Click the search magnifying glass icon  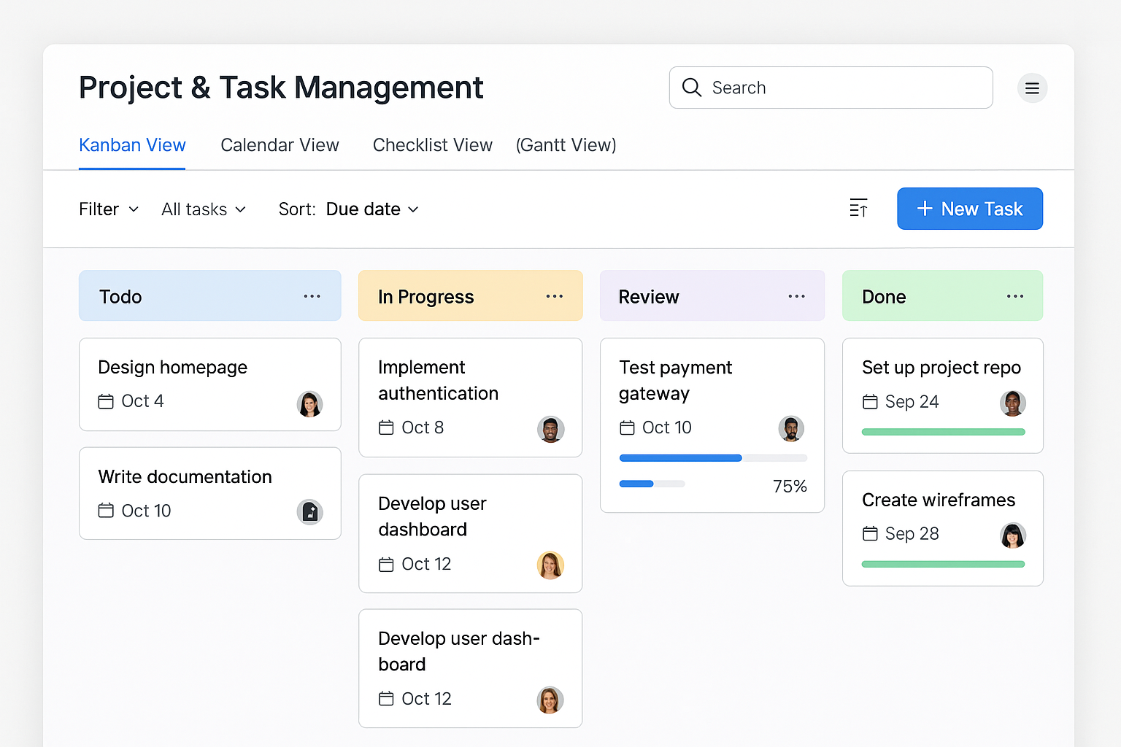click(x=692, y=88)
